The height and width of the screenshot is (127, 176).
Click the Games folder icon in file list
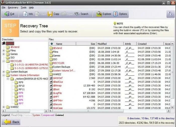51,56
